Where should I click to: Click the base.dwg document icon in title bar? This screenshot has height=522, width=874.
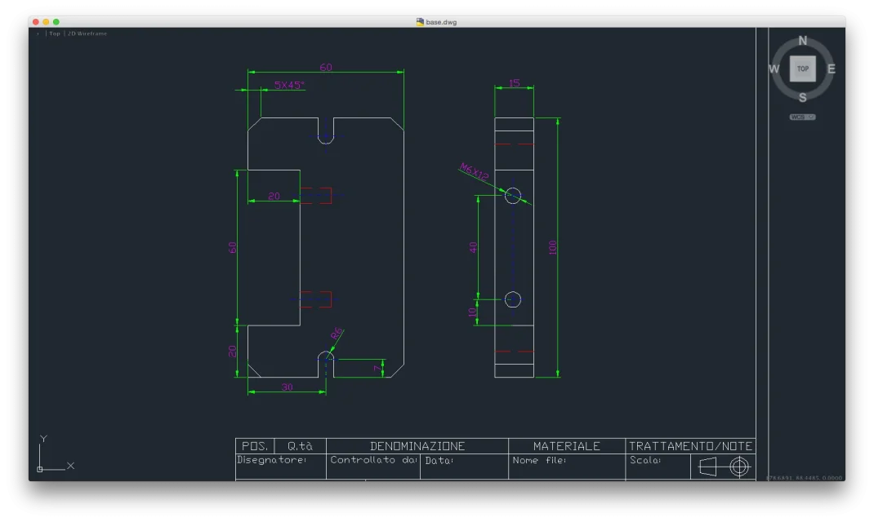420,22
